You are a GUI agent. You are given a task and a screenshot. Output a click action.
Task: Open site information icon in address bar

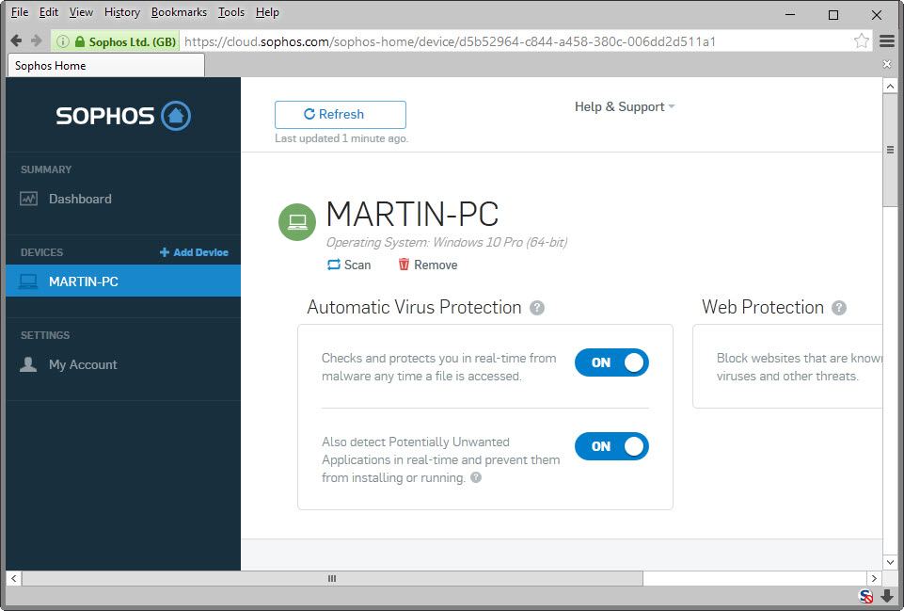click(x=63, y=41)
